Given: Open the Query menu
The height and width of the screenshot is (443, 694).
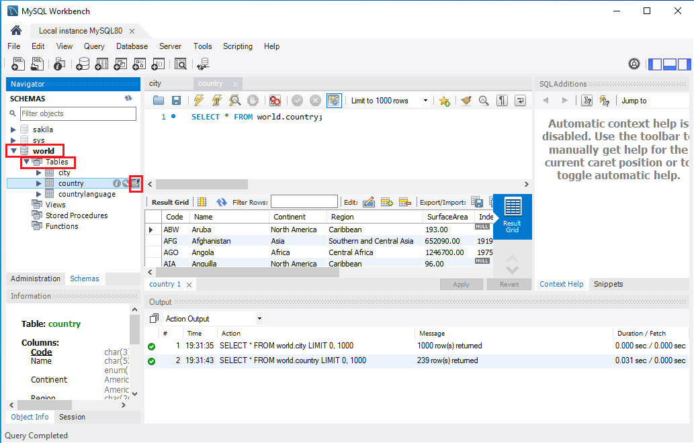Looking at the screenshot, I should coord(94,46).
